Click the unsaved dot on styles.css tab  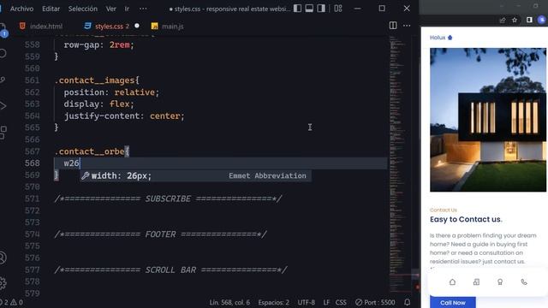coord(137,26)
